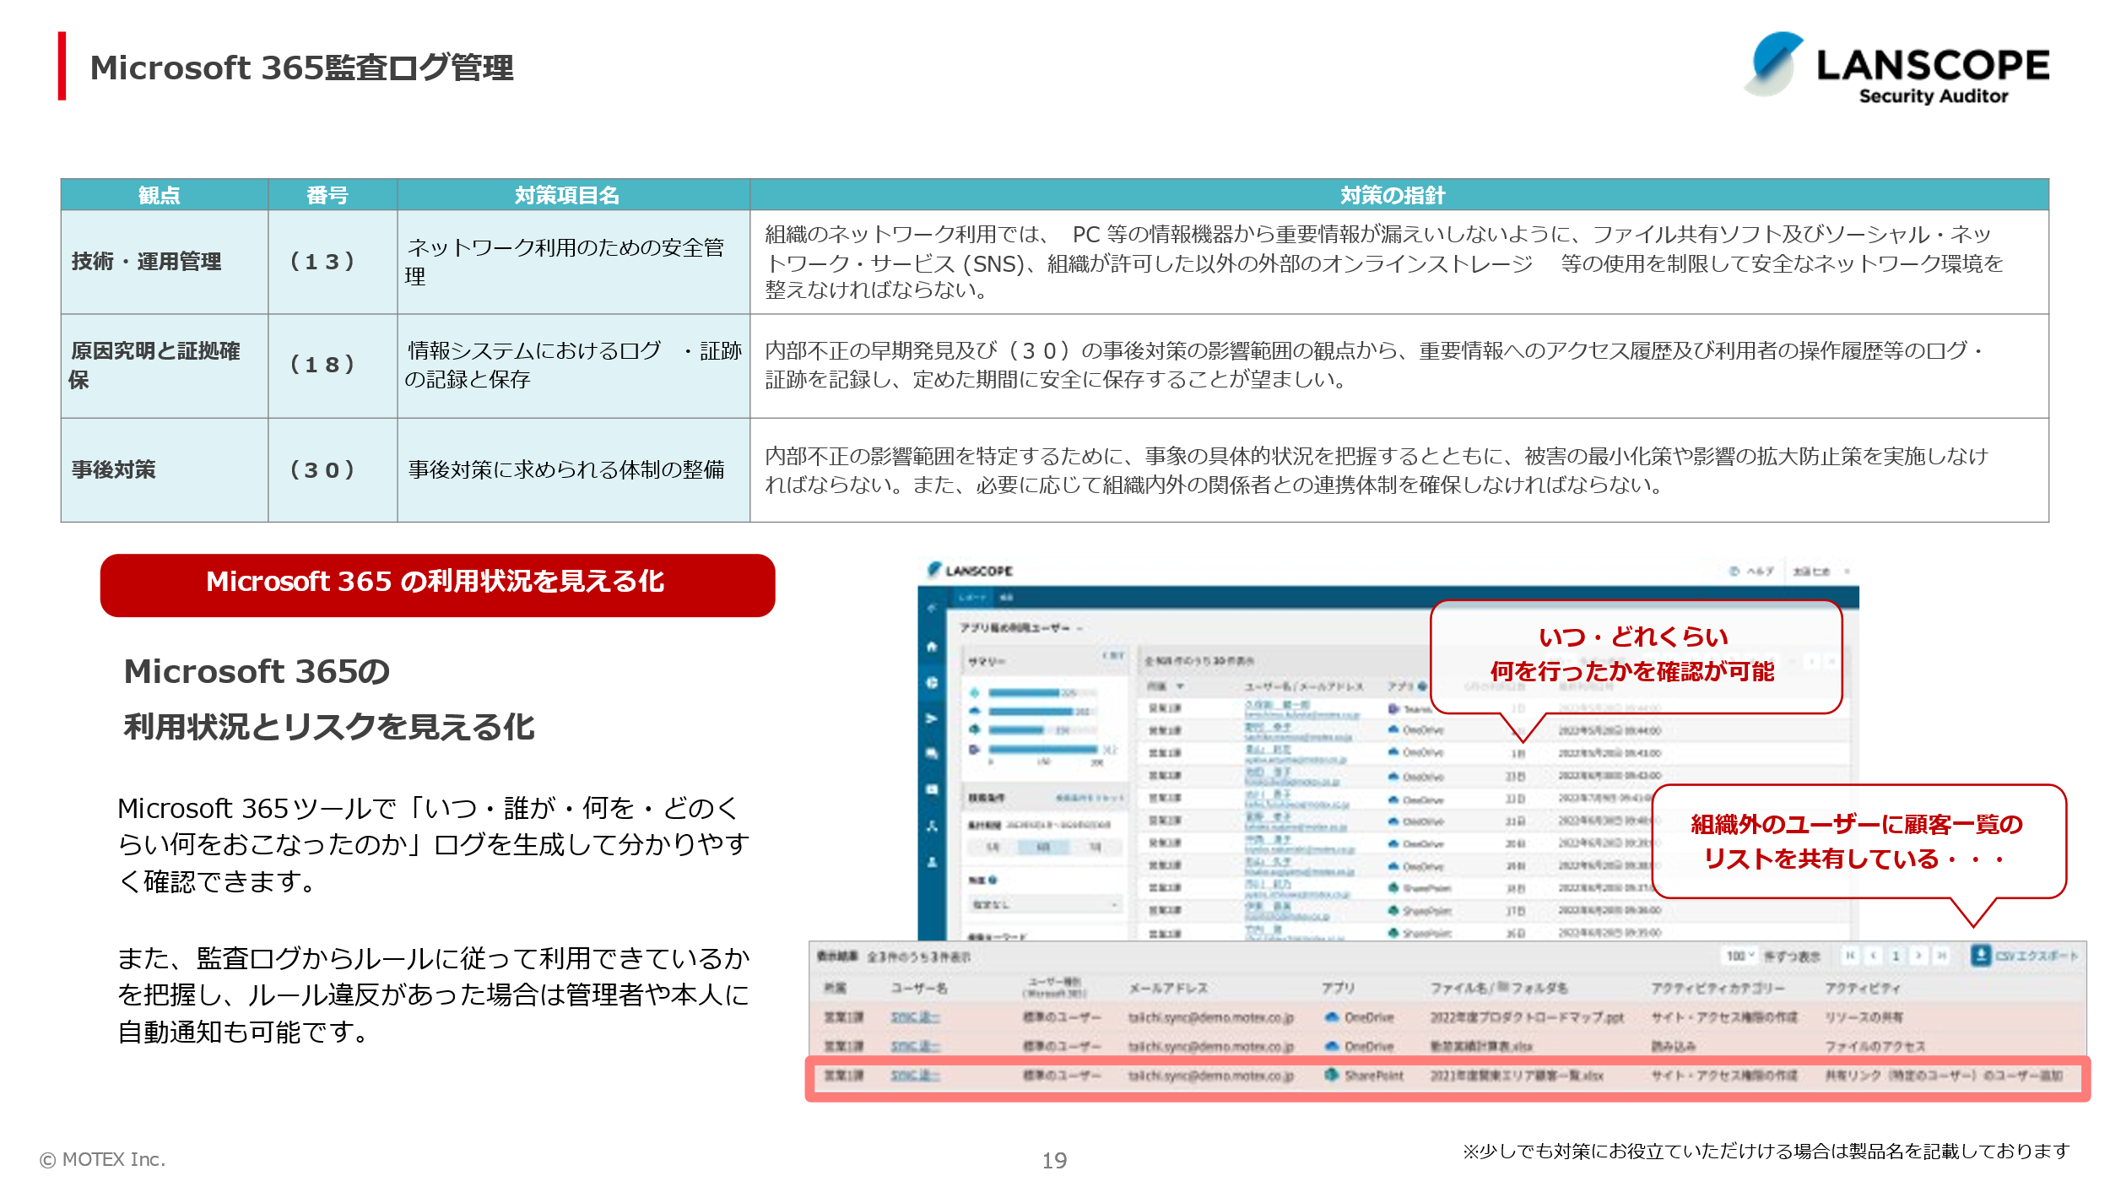Viewport: 2110px width, 1187px height.
Task: Select the middle 6-month period button
Action: (x=1044, y=847)
